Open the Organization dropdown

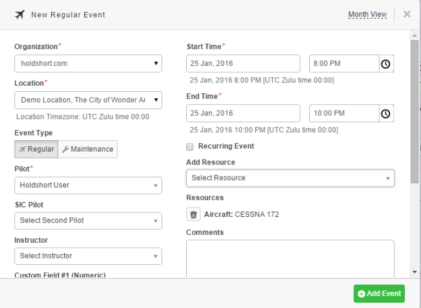click(89, 64)
